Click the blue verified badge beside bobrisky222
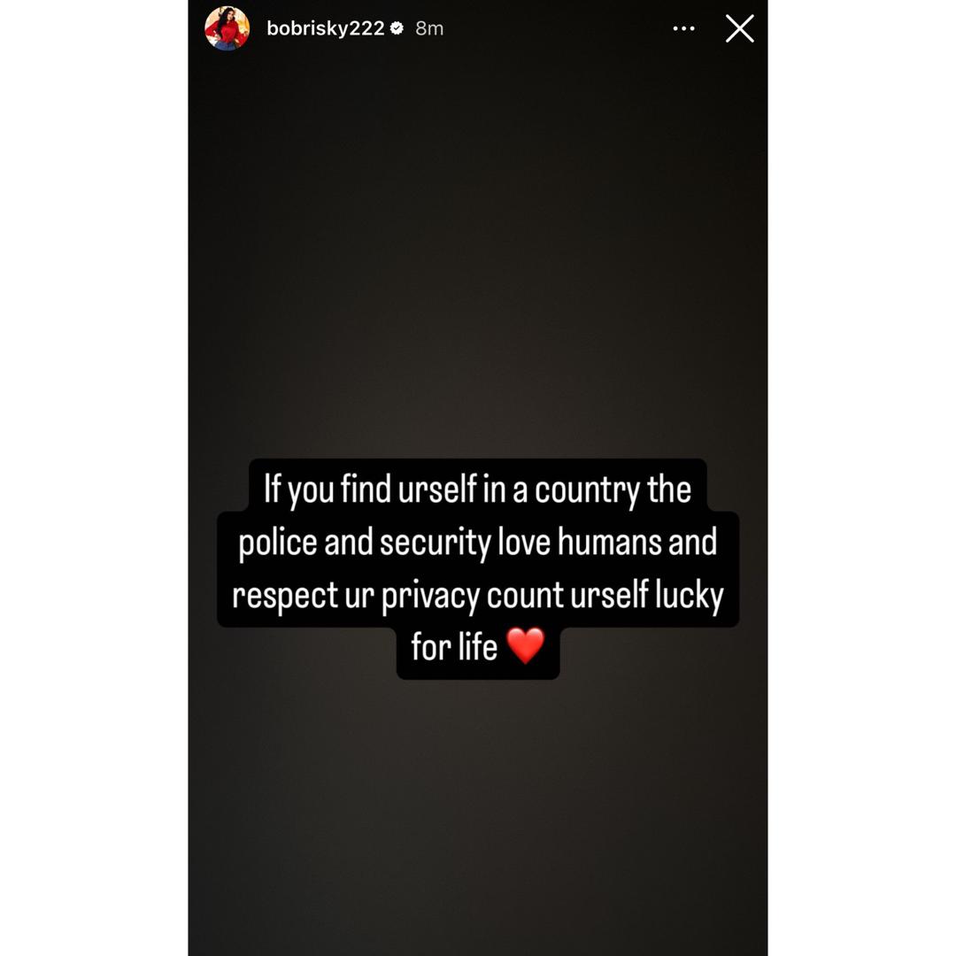The width and height of the screenshot is (956, 956). coord(397,28)
